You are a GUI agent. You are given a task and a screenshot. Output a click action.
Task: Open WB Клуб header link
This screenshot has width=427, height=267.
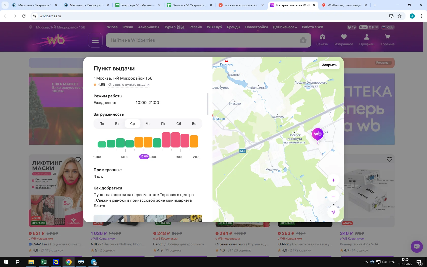point(214,27)
